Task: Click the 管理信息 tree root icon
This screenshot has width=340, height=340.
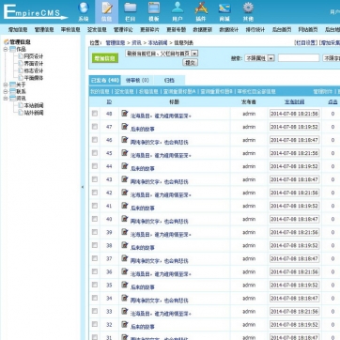Action: 6,42
